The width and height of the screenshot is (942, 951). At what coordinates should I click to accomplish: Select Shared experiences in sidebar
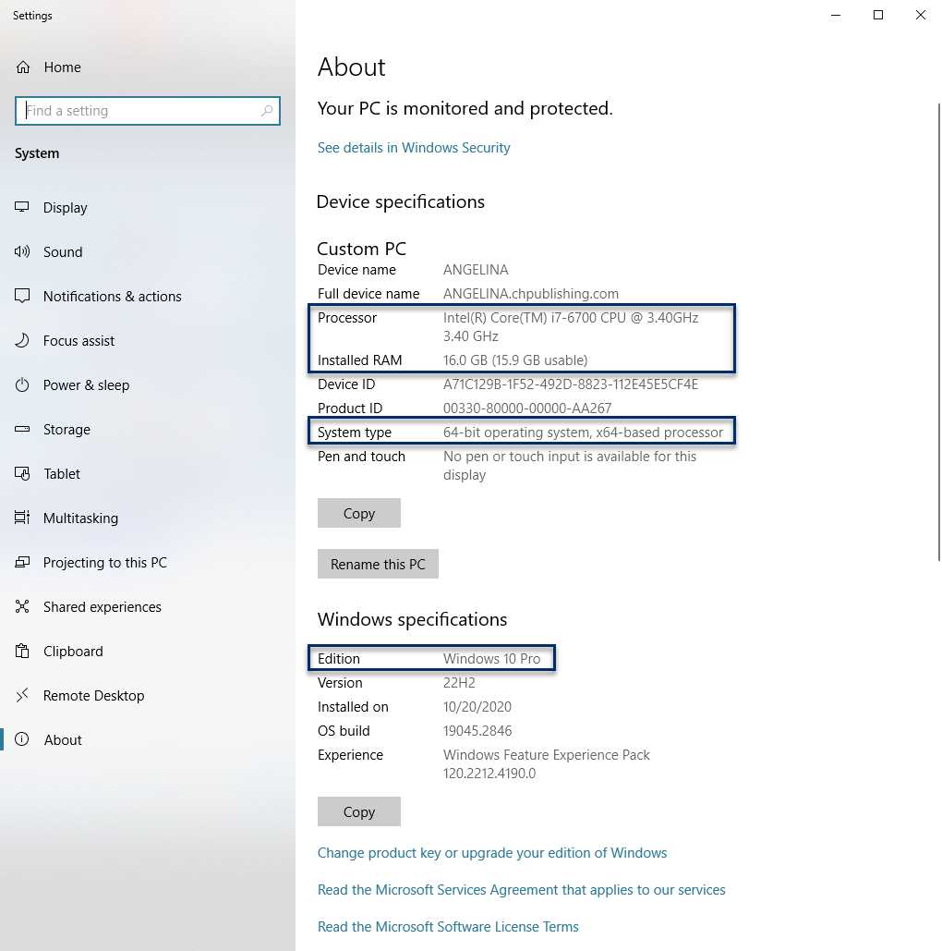tap(102, 607)
